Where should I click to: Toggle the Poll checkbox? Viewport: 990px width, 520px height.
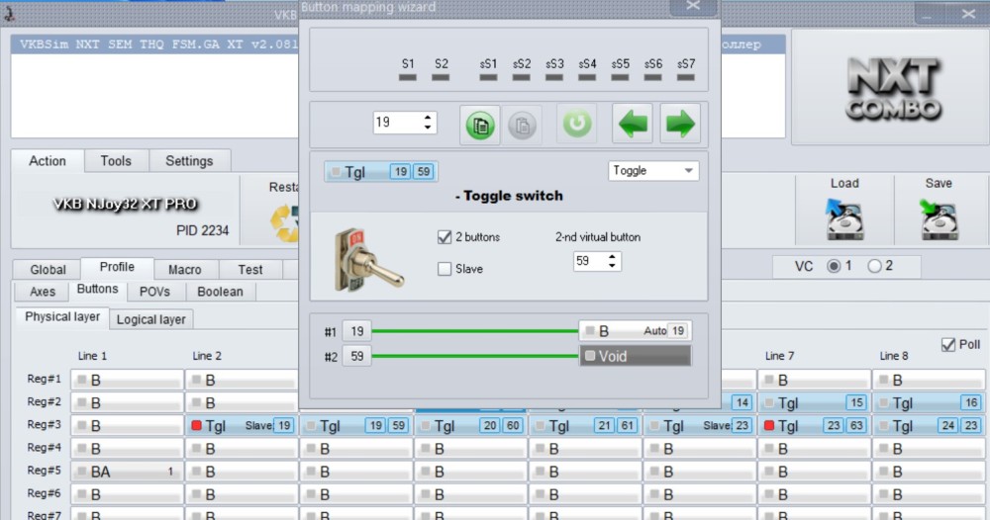[947, 344]
